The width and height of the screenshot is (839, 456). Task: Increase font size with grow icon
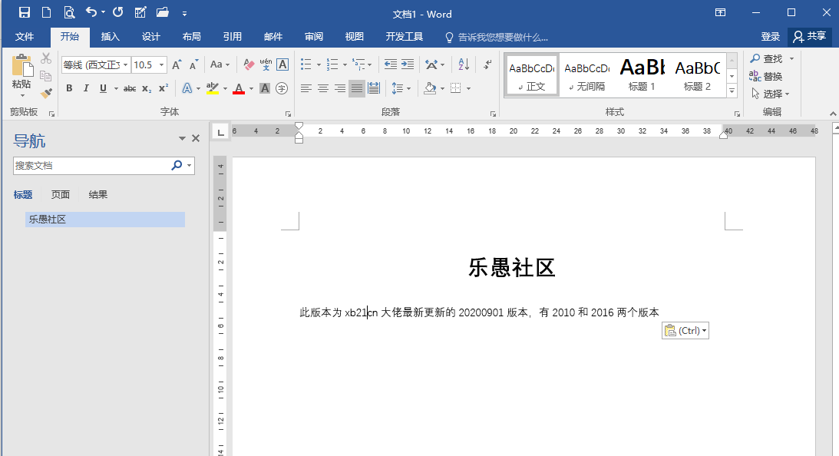click(x=177, y=64)
